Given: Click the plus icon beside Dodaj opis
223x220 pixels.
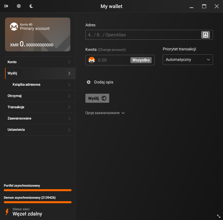Looking at the screenshot, I should 88,82.
